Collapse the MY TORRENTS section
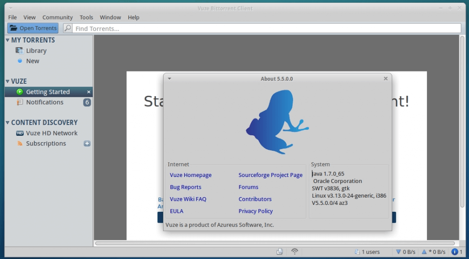The image size is (469, 259). click(8, 40)
